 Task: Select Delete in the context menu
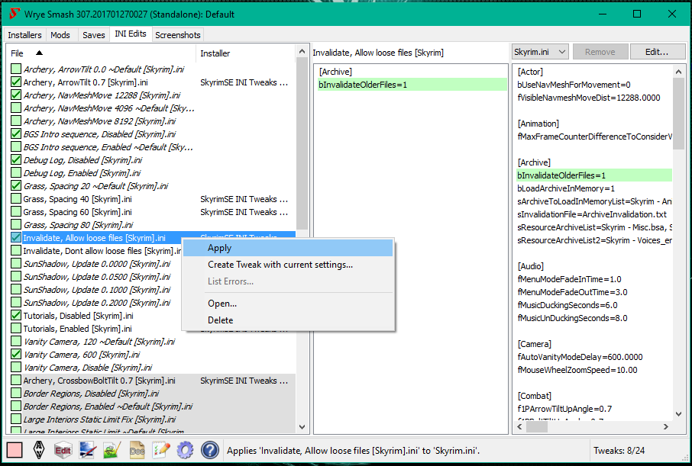coord(221,320)
